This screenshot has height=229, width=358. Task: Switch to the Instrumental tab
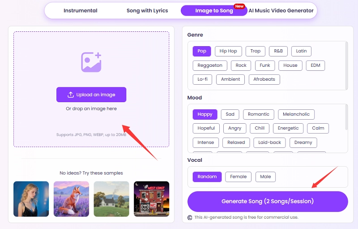(81, 11)
